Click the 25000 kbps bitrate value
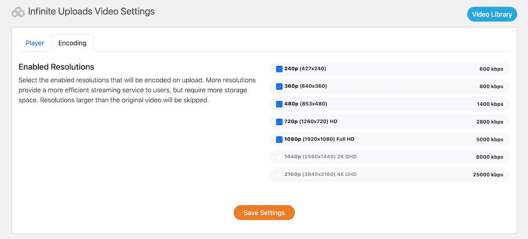Screen dimensions: 528x239 488,174
